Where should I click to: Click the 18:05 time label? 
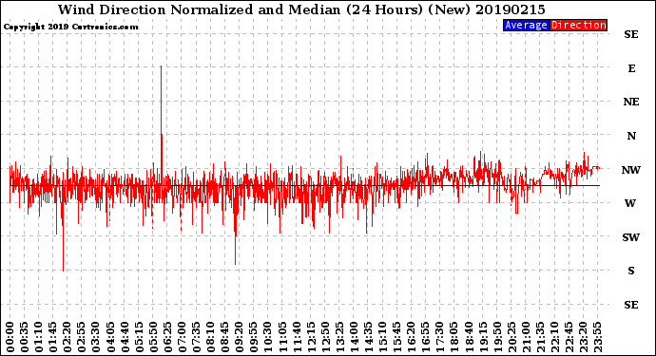[x=453, y=337]
